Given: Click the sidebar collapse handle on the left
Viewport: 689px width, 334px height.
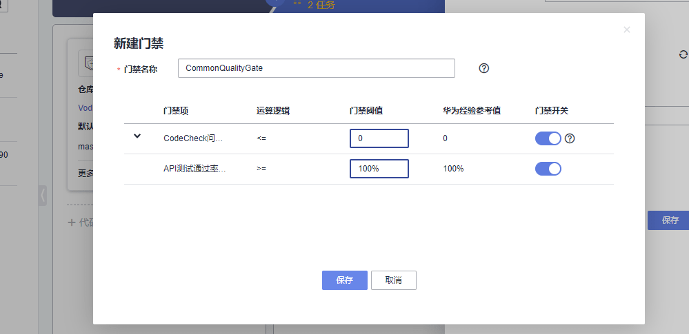Looking at the screenshot, I should (43, 195).
